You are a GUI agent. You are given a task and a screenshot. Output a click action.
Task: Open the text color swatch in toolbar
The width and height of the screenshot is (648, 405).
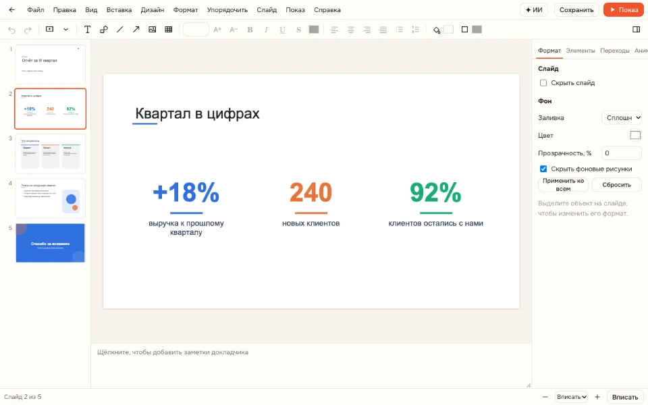314,29
